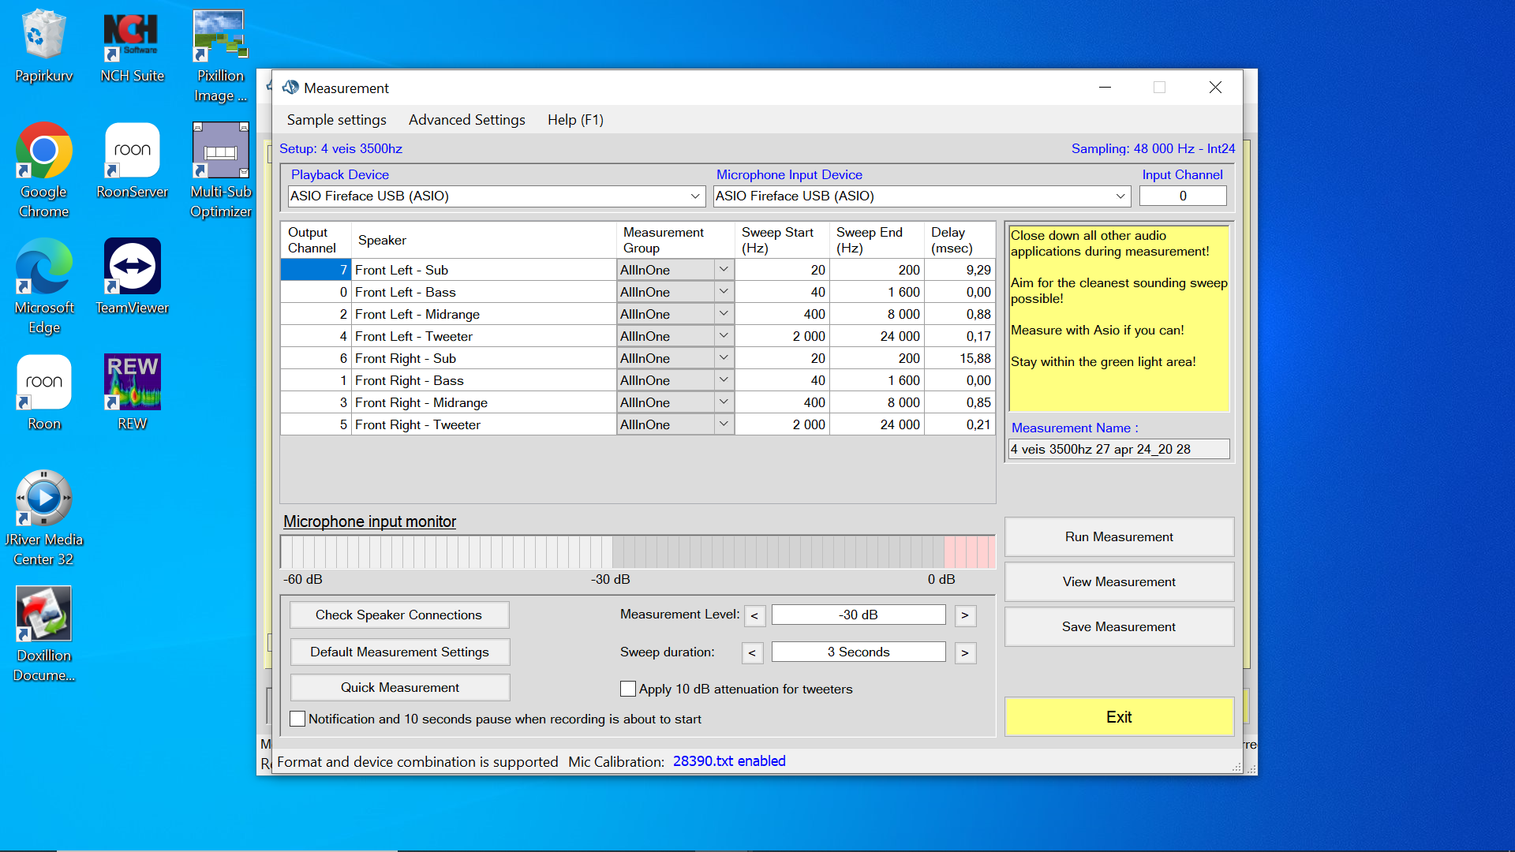
Task: Decrease Sweep duration with left arrow
Action: point(752,652)
